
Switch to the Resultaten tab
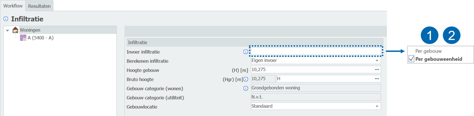point(39,6)
